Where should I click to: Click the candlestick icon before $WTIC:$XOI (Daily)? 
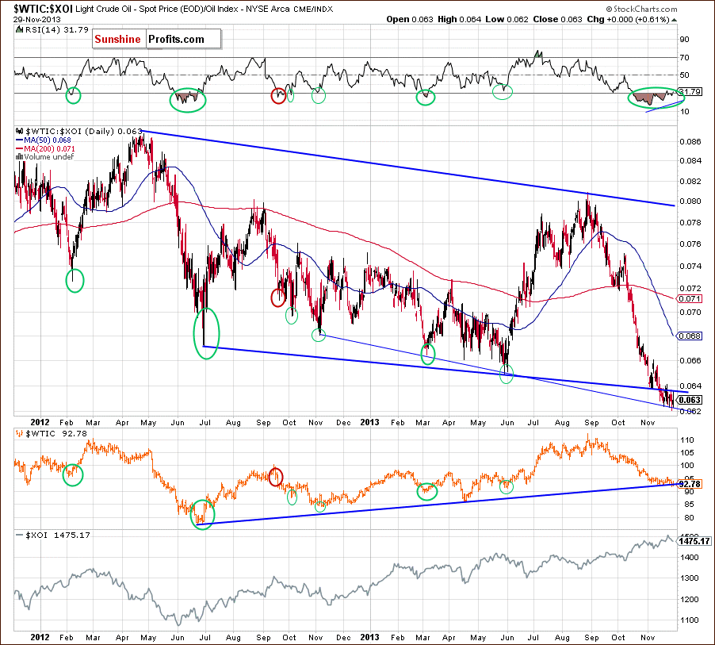[x=20, y=132]
